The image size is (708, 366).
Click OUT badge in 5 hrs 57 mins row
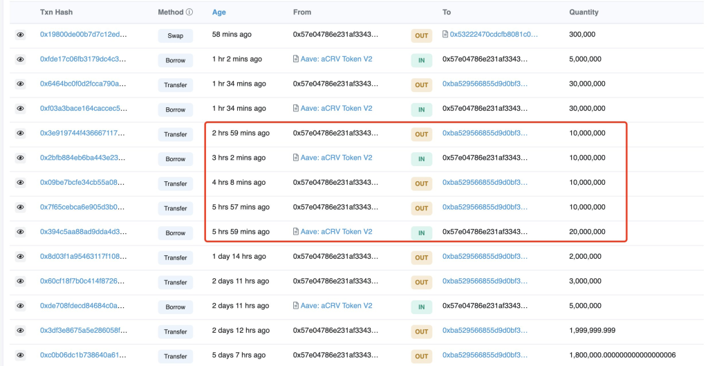tap(421, 208)
